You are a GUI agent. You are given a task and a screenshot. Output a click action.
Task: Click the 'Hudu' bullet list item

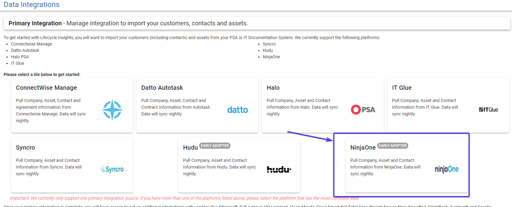pyautogui.click(x=268, y=50)
